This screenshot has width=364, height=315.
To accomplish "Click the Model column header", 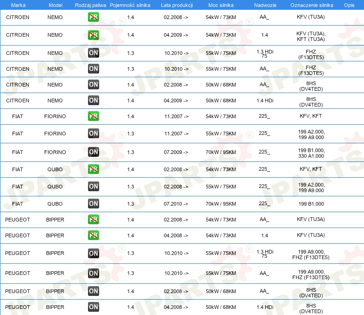I will point(55,5).
